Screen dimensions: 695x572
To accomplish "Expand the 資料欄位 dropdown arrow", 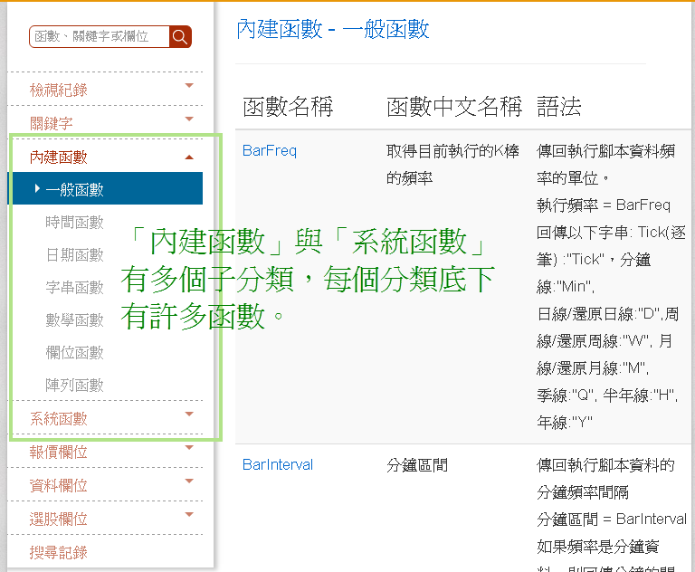I will [189, 481].
